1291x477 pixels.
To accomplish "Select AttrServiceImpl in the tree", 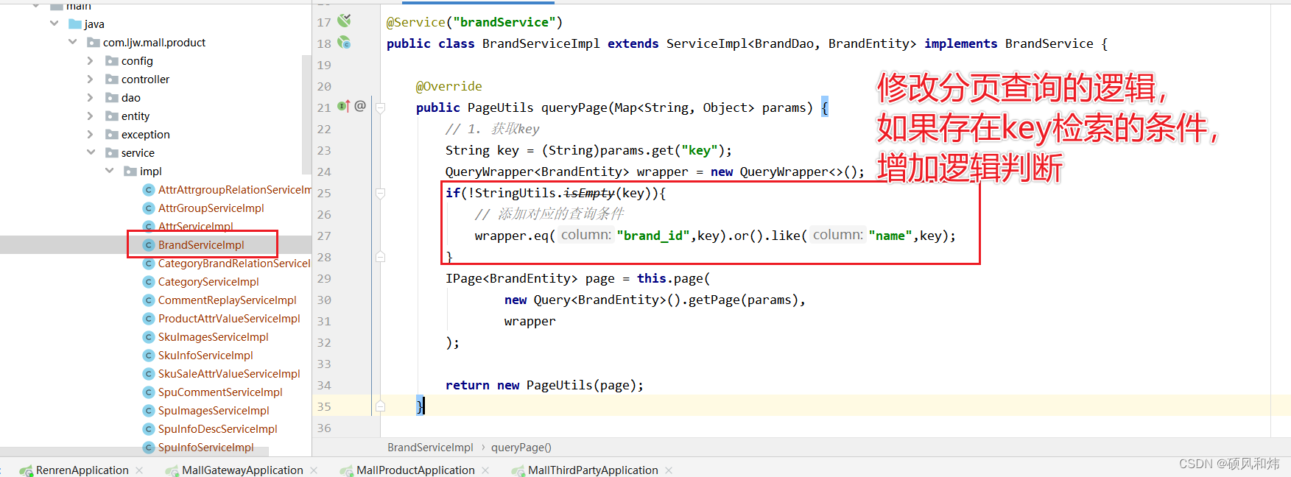I will coord(196,227).
